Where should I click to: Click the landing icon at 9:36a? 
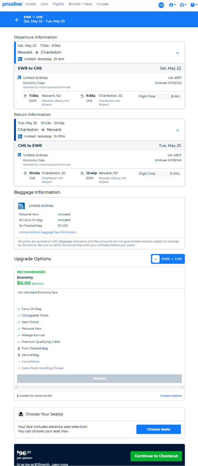(82, 96)
